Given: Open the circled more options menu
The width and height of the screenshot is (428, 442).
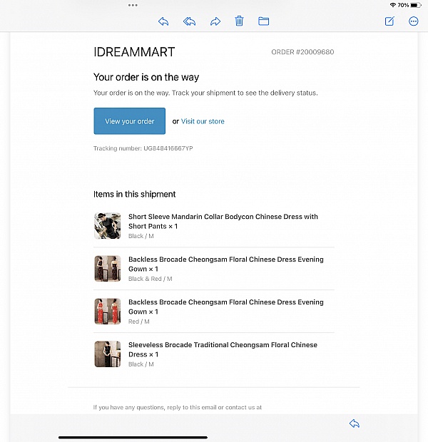Looking at the screenshot, I should coord(413,21).
